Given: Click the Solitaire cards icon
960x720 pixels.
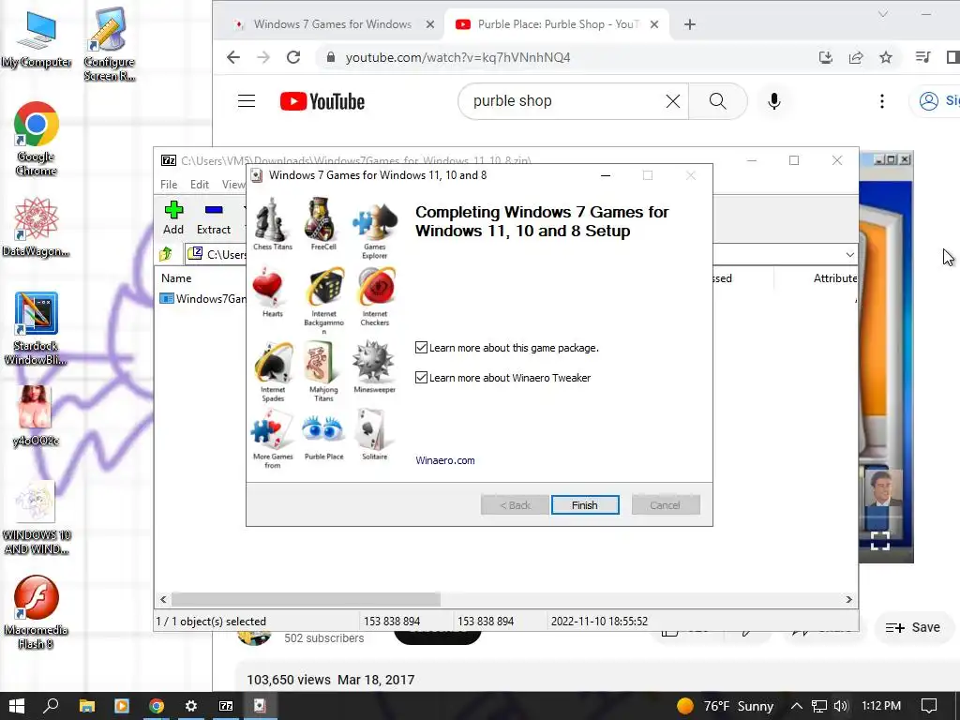Looking at the screenshot, I should (372, 429).
